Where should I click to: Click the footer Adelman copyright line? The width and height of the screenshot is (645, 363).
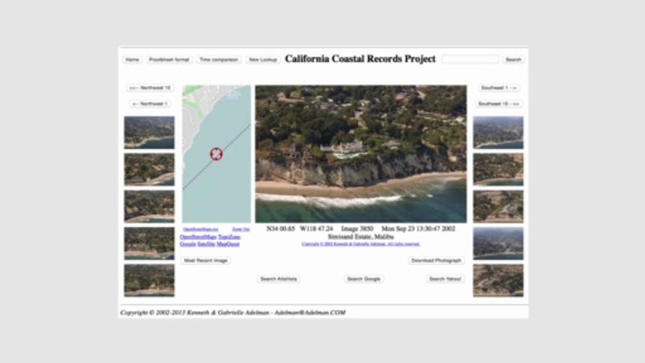233,313
